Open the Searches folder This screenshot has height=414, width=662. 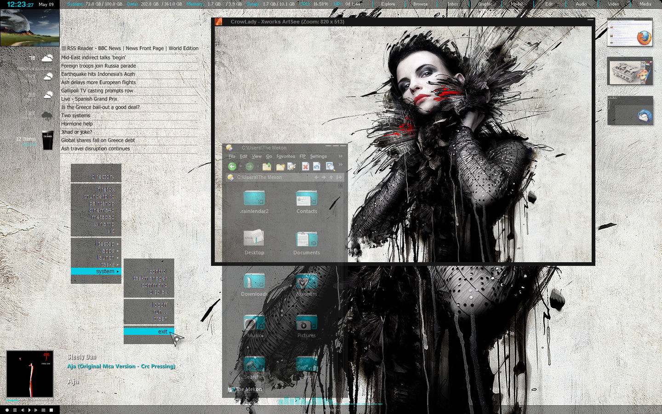254,367
